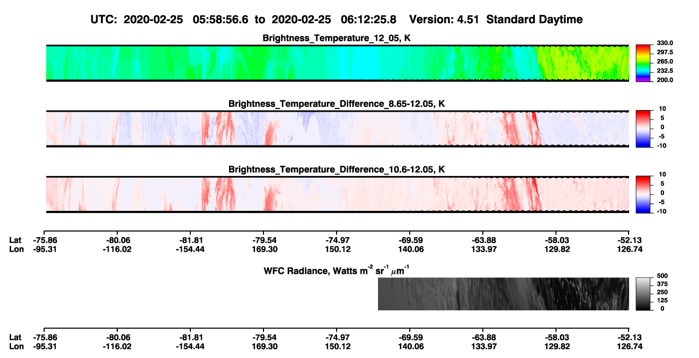Click the 5 tick on the 10.6-12.05 colorbar

(662, 184)
